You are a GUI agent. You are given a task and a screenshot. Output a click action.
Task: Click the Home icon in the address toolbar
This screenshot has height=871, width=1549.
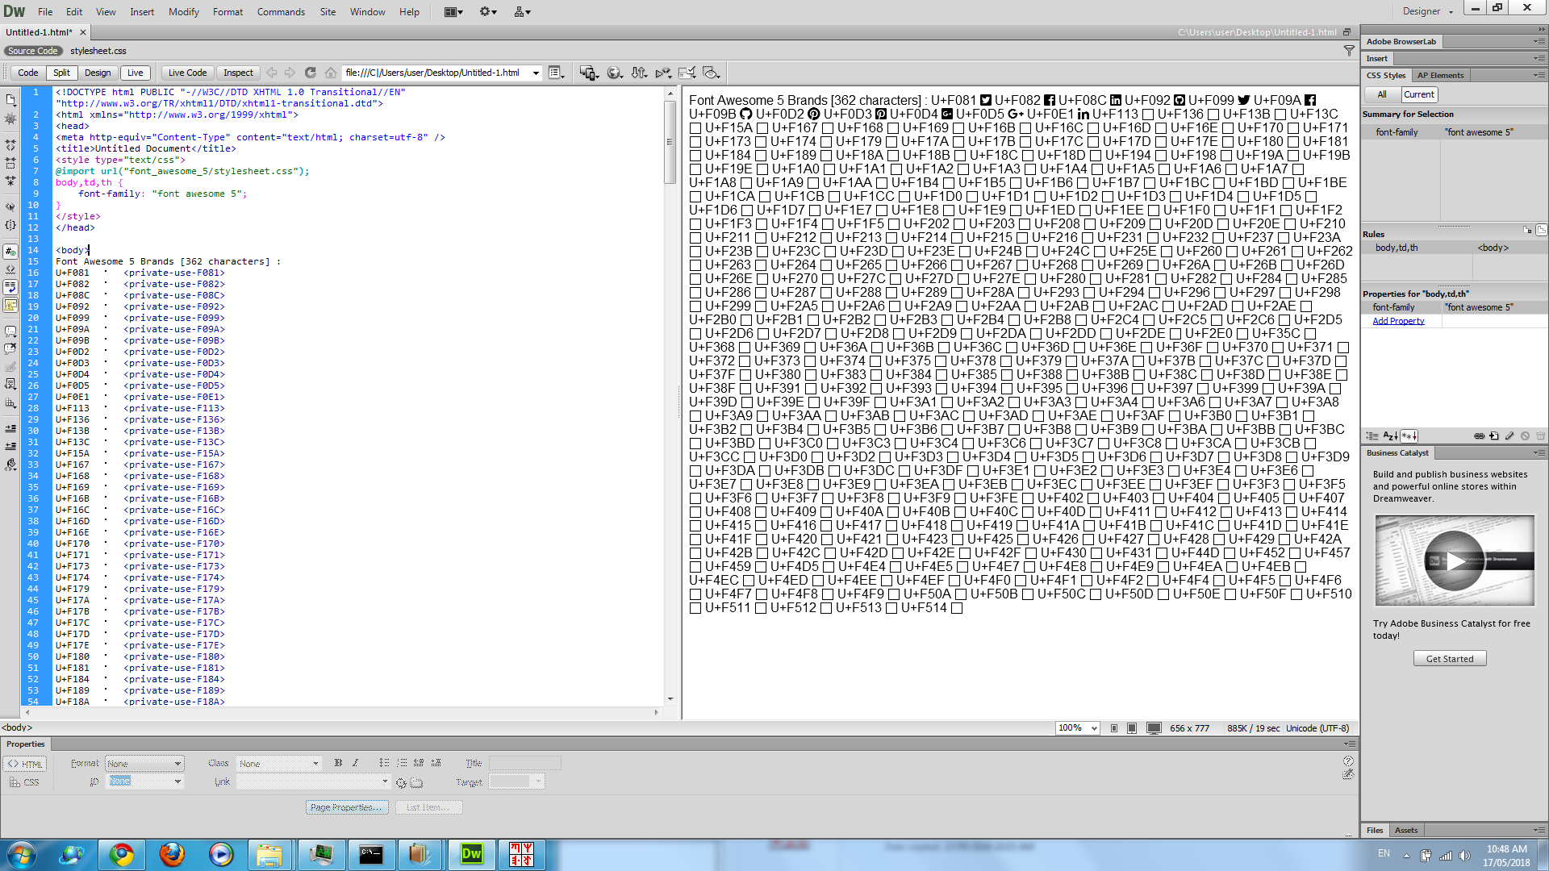click(331, 73)
